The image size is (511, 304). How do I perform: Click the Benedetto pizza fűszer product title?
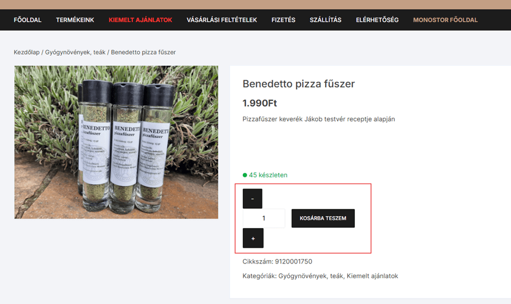[299, 84]
